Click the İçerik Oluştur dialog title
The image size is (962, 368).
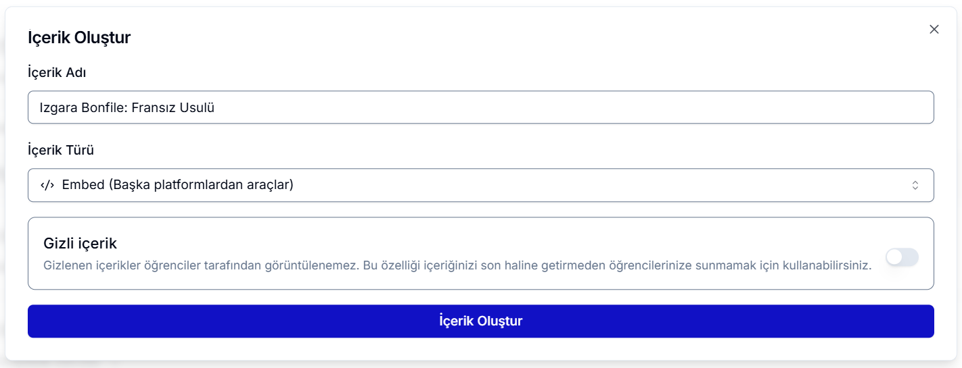[79, 38]
